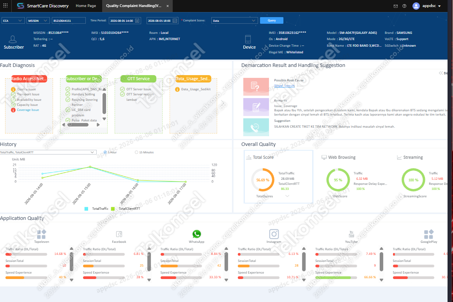Viewport: 453px width, 302px height.
Task: Select the YouTube app icon
Action: pyautogui.click(x=351, y=234)
